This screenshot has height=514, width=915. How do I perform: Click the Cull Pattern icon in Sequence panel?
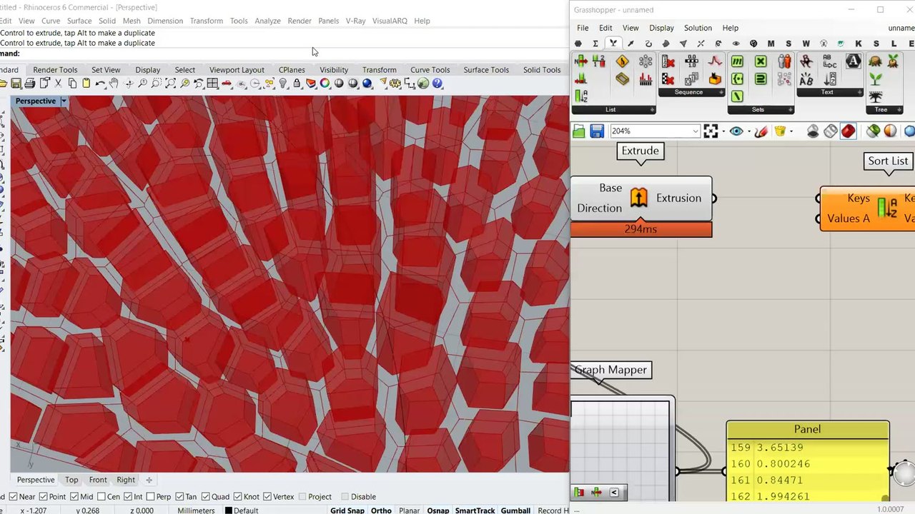tap(668, 79)
